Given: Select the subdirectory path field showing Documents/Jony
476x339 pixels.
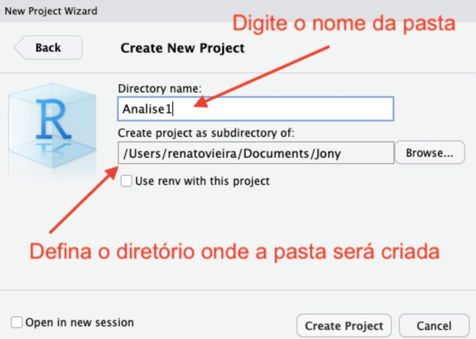Looking at the screenshot, I should pyautogui.click(x=256, y=153).
